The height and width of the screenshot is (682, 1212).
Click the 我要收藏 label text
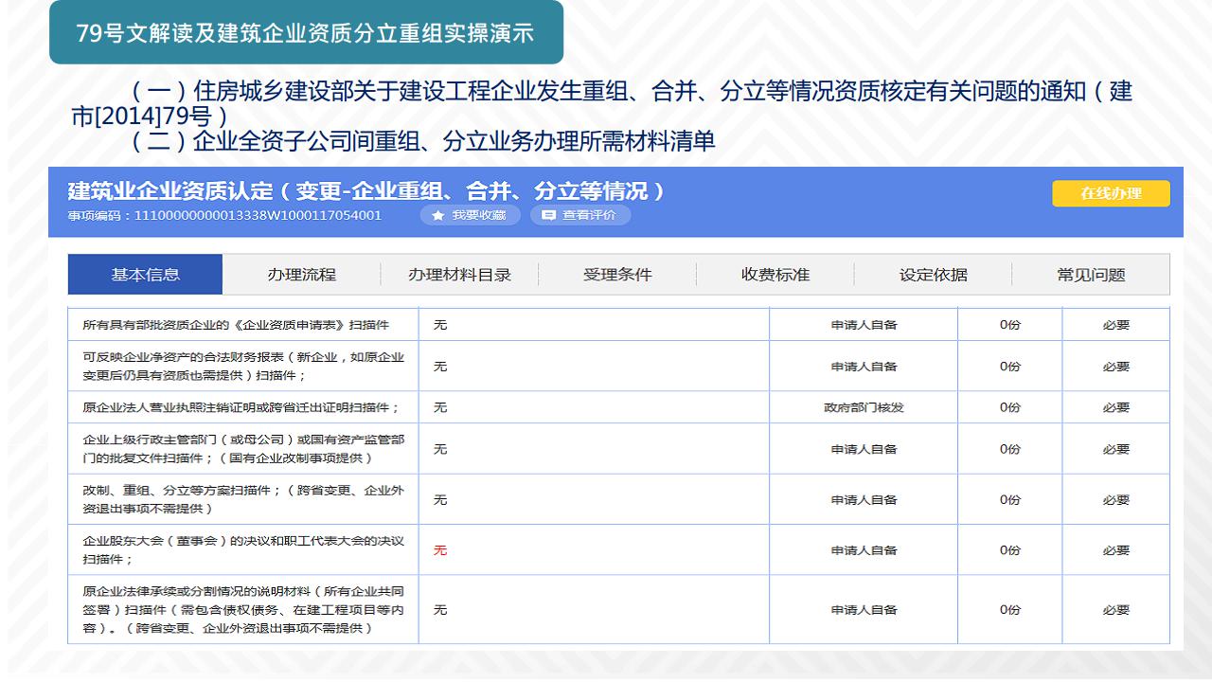point(478,215)
